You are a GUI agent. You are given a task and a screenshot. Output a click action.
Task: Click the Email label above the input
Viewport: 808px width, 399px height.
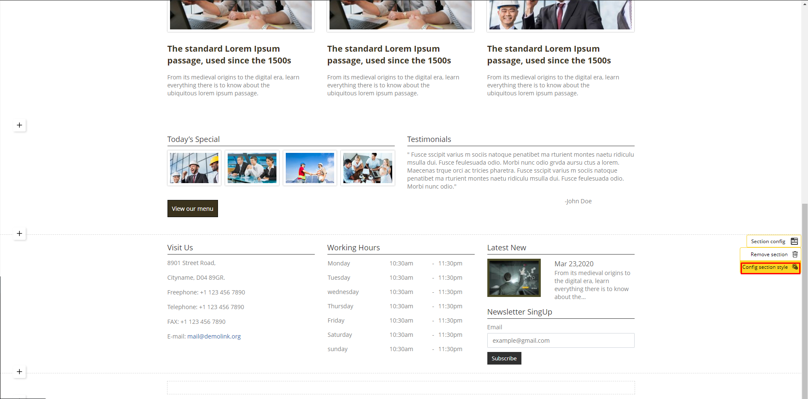[x=494, y=327]
